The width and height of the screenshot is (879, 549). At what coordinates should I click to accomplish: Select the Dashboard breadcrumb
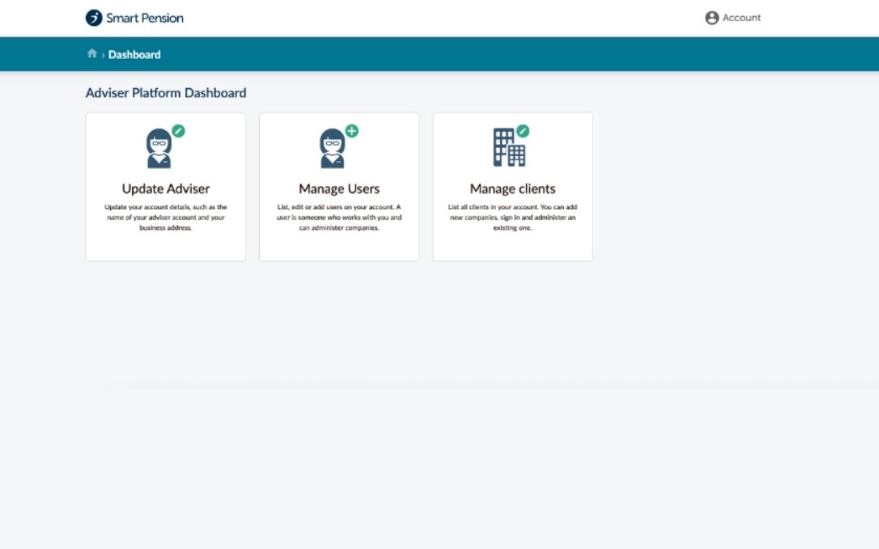click(134, 55)
